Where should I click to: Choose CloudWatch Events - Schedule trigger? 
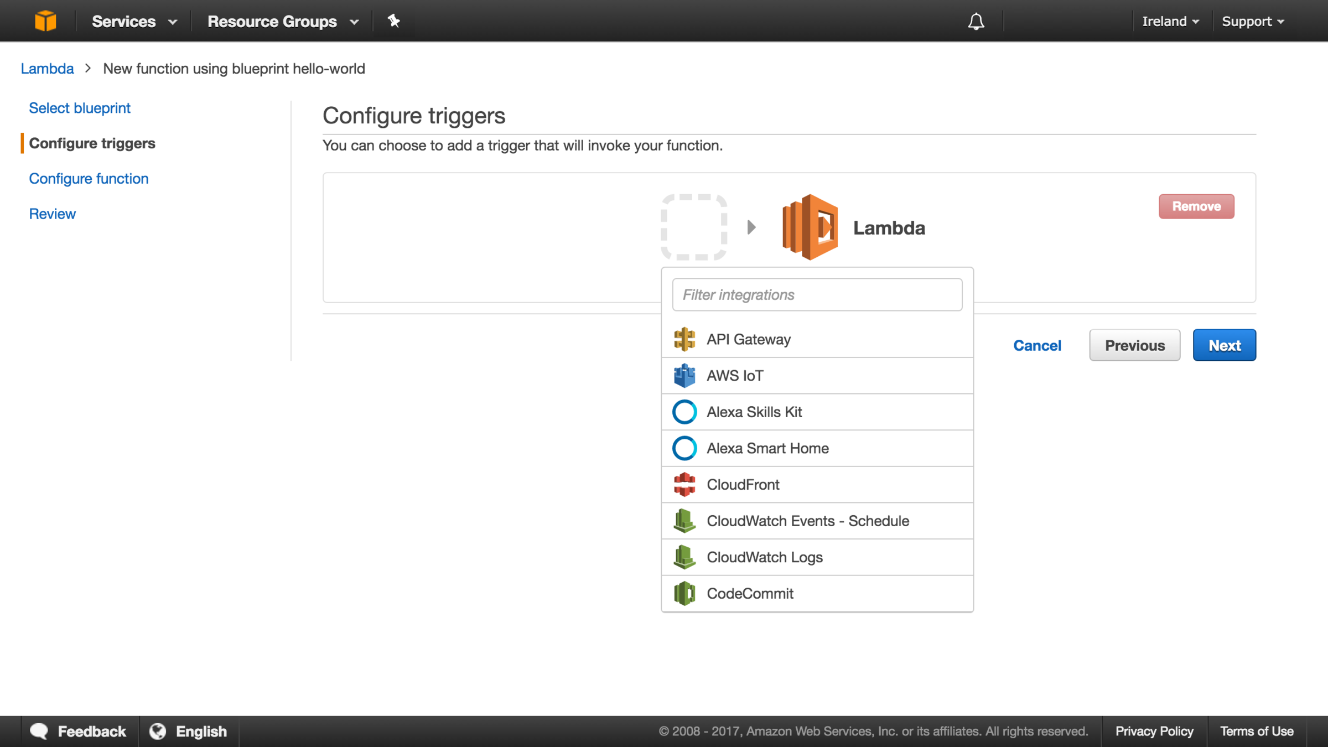[807, 521]
